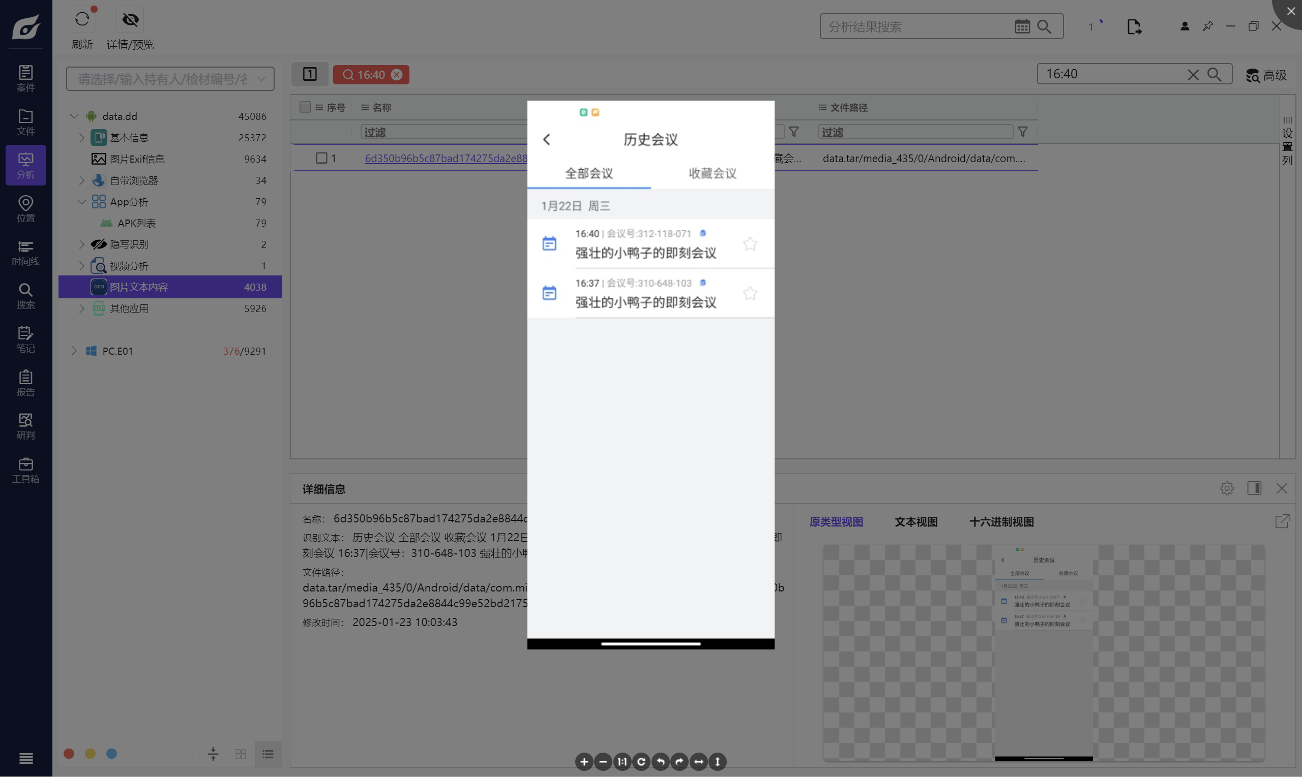Expand the PC.E01 tree node
This screenshot has width=1302, height=777.
pyautogui.click(x=74, y=351)
